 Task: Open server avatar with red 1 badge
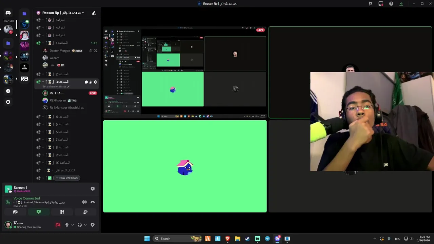[x=8, y=29]
